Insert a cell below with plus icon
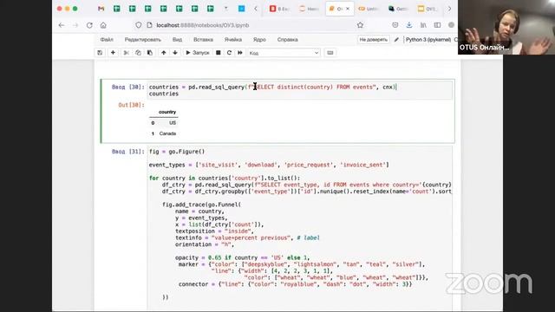 click(113, 53)
